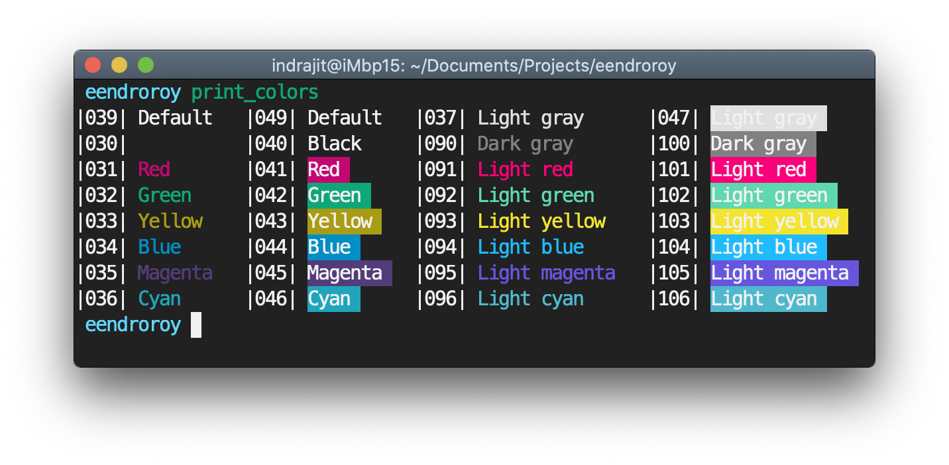The height and width of the screenshot is (465, 949).
Task: Click the Green text beside code 032
Action: 164,195
